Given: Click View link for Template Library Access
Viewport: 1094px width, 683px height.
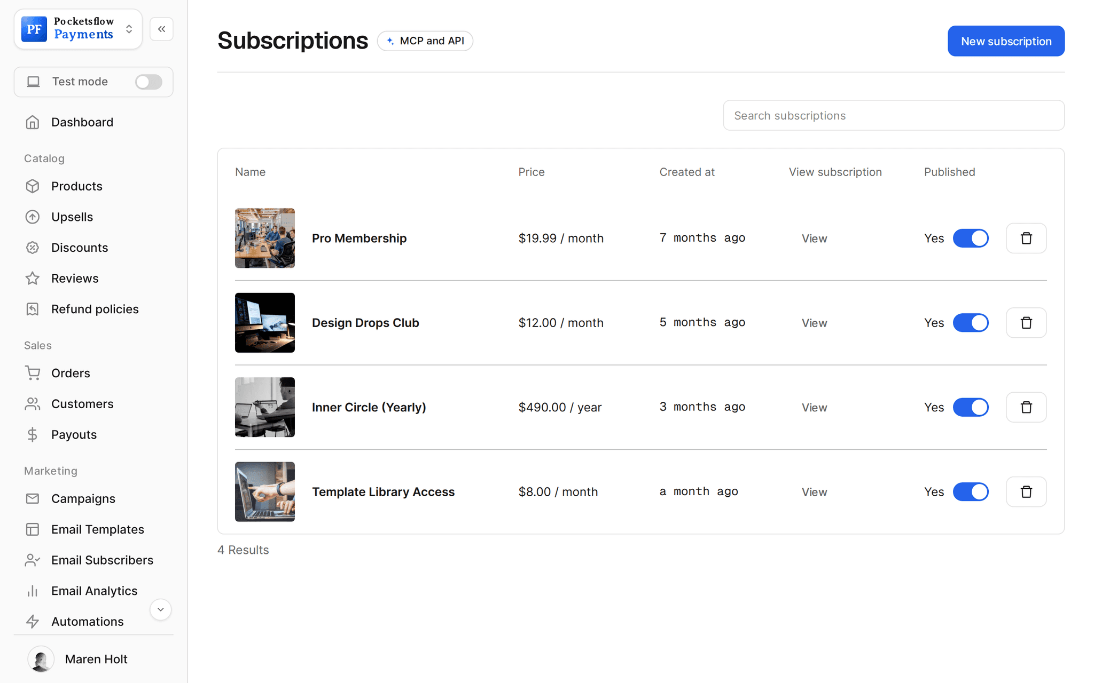Looking at the screenshot, I should (814, 492).
